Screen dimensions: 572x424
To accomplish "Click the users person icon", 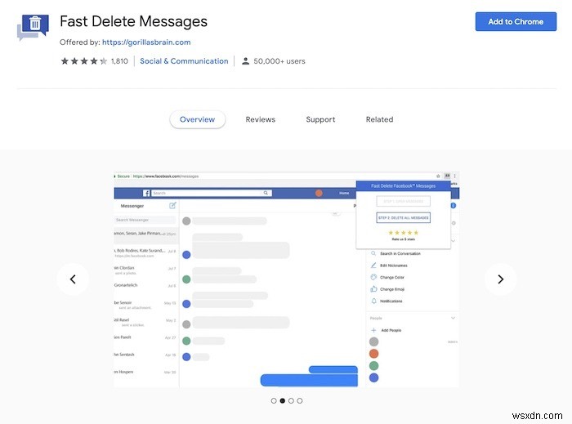I will click(x=245, y=61).
